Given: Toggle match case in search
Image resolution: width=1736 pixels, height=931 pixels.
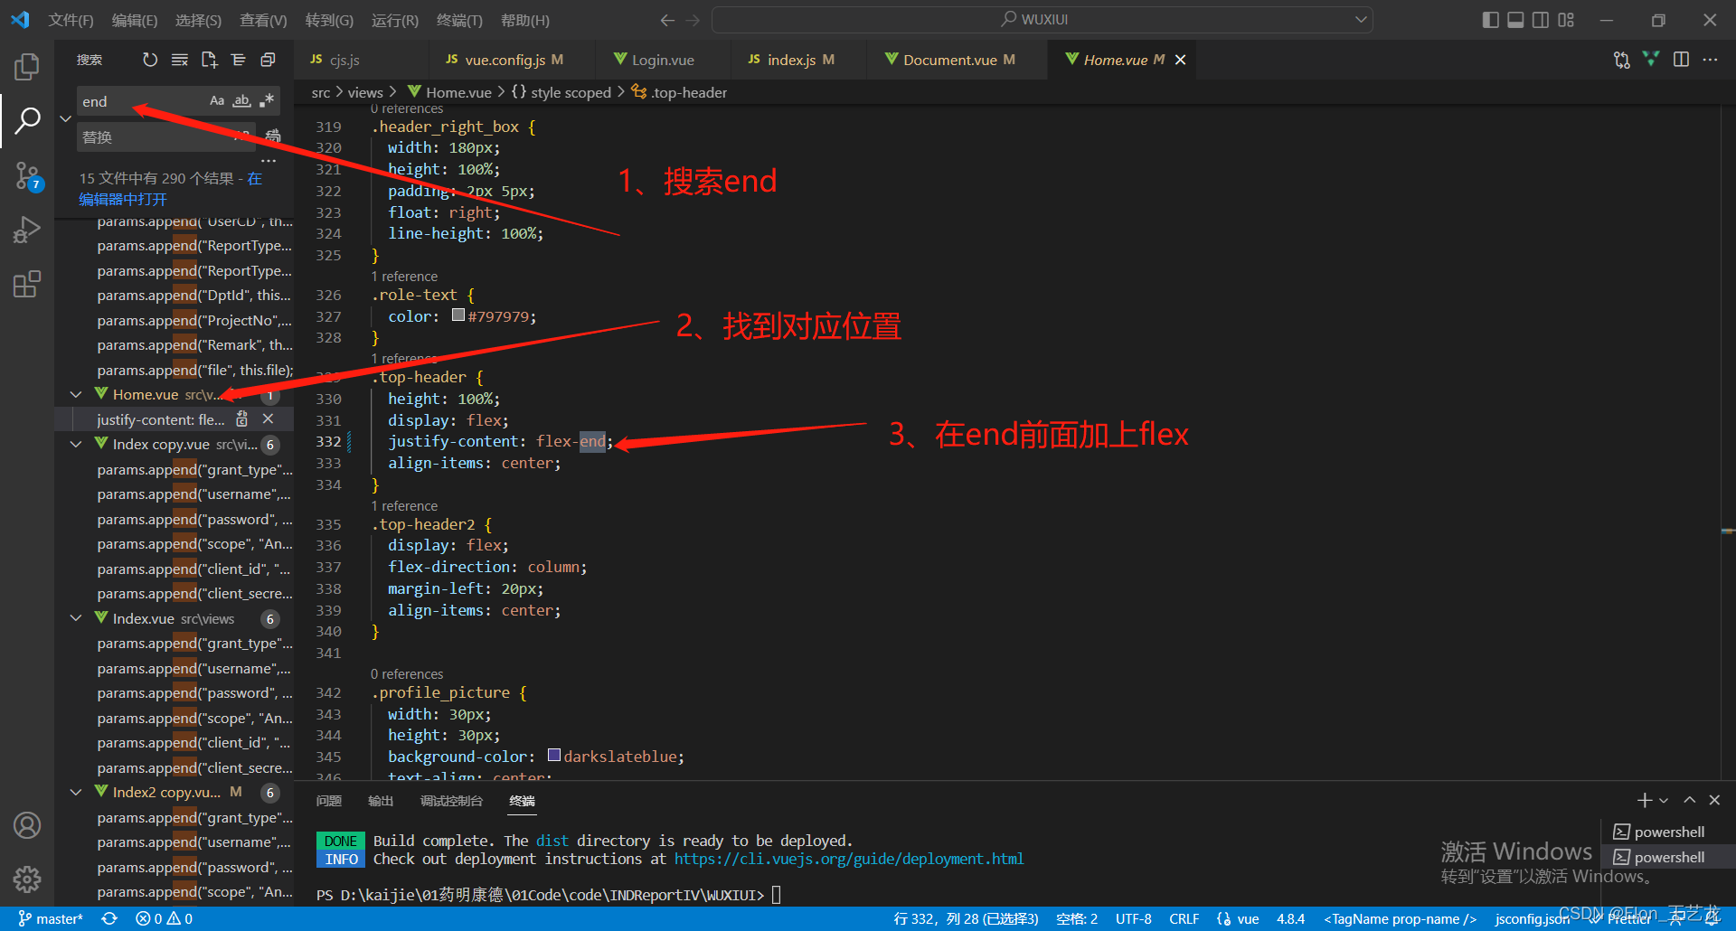Looking at the screenshot, I should pos(217,100).
